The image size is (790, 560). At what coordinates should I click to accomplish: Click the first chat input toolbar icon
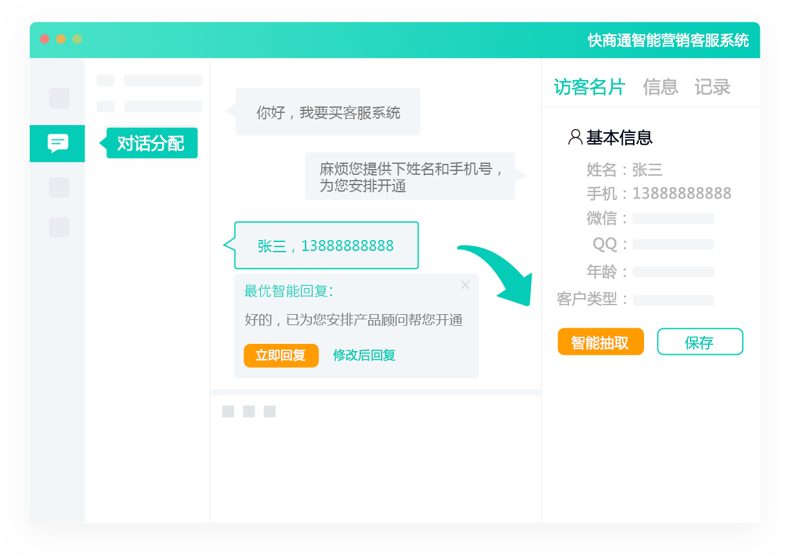click(228, 412)
